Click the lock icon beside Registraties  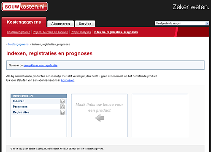(62, 112)
